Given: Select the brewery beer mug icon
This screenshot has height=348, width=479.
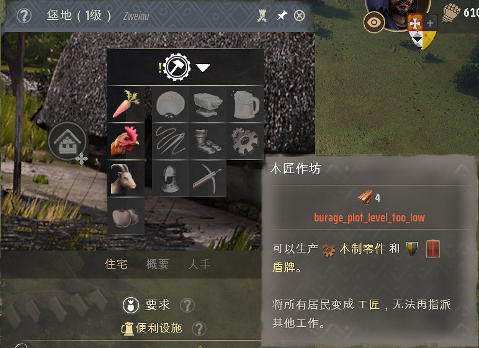Looking at the screenshot, I should pos(245,104).
